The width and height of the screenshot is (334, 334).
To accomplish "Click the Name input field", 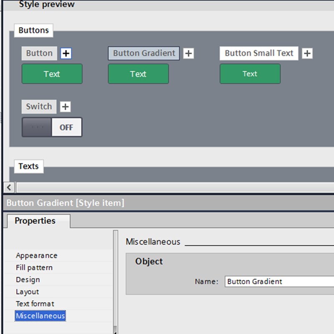I will 279,281.
